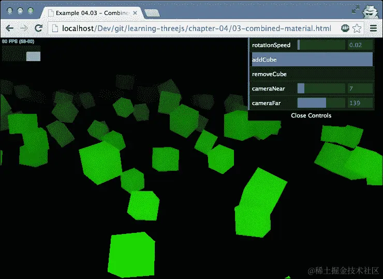Click the yellow minimize window button
Screen dimensions: 383x279
20,11
